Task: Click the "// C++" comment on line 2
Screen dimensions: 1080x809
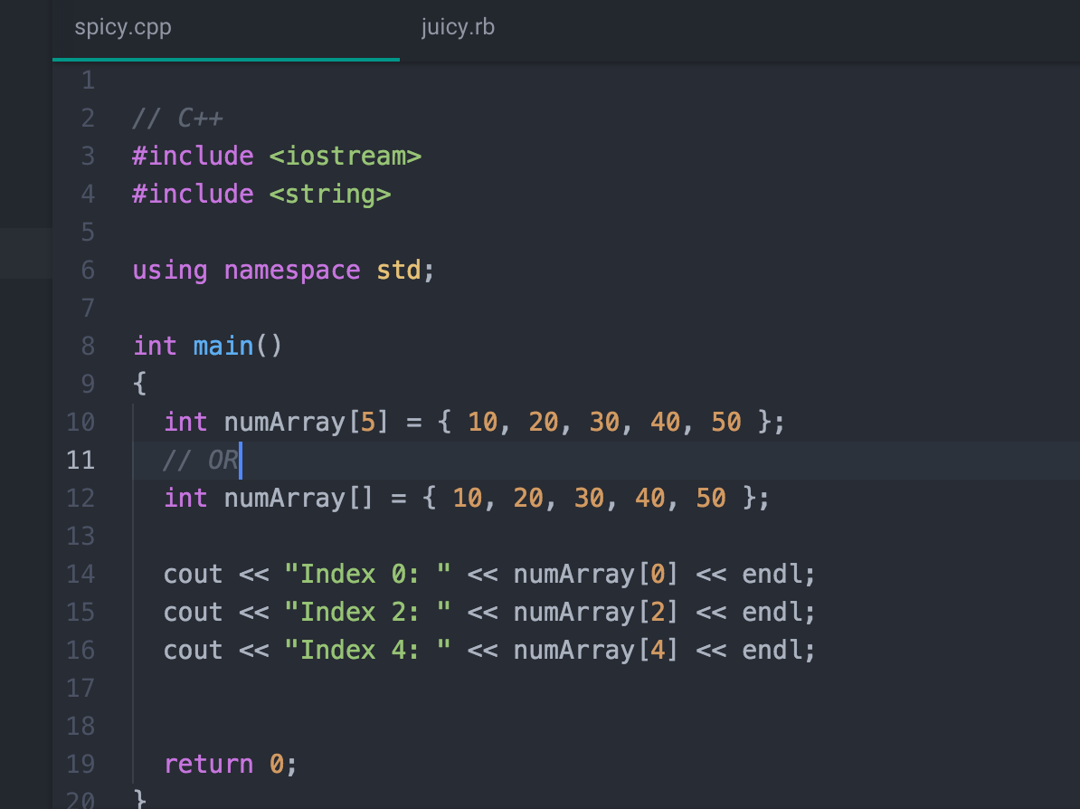Action: (178, 118)
